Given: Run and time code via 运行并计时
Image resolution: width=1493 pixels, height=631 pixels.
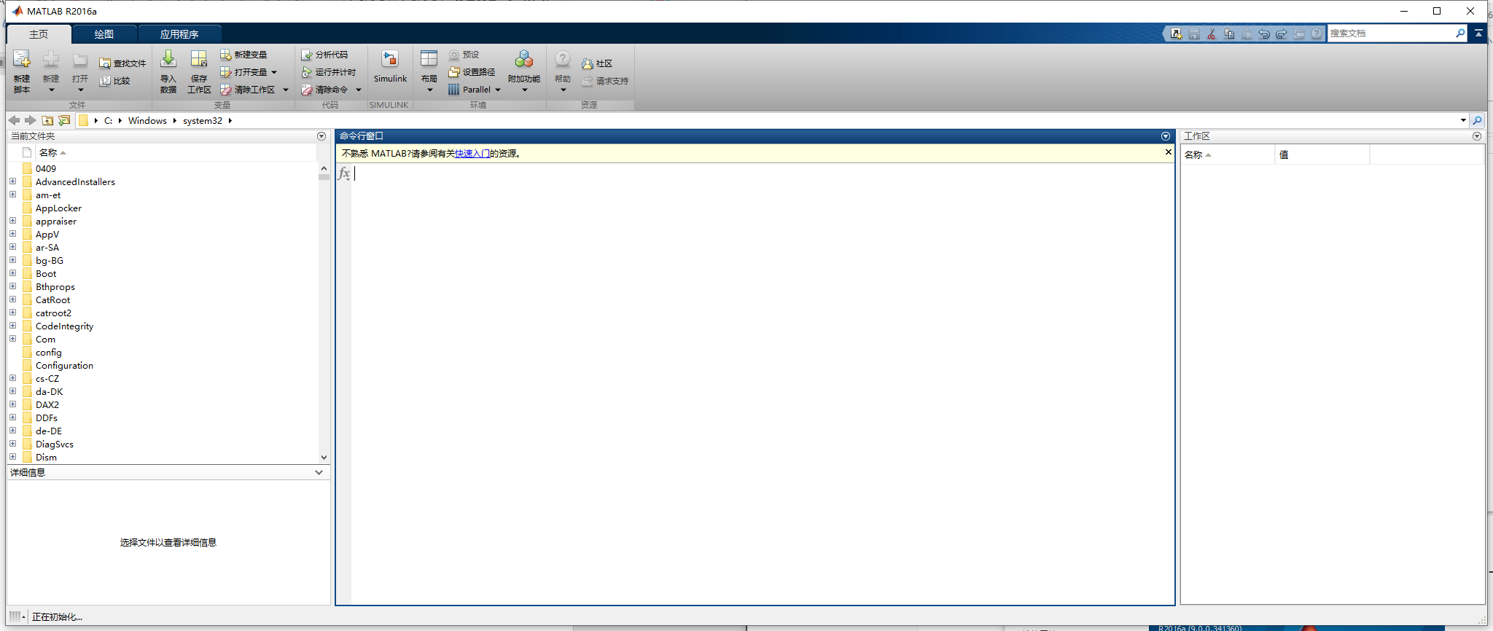Looking at the screenshot, I should 328,72.
